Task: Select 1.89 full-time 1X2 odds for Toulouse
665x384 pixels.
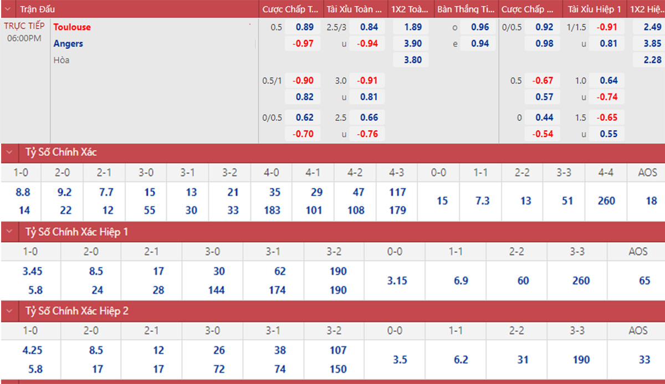Action: (x=412, y=27)
